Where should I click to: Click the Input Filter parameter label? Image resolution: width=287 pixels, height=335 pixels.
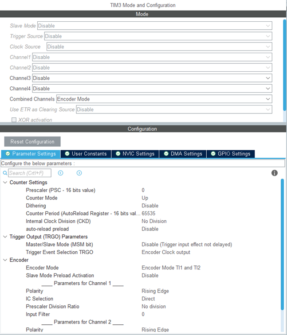38,314
